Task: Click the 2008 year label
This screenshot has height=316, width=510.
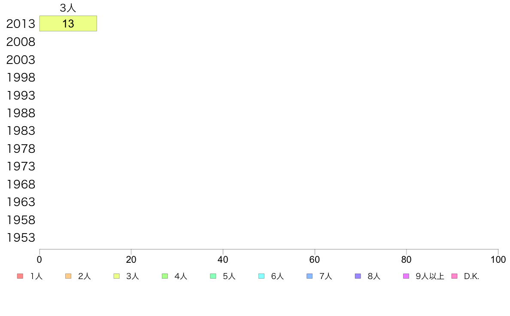Action: 21,42
